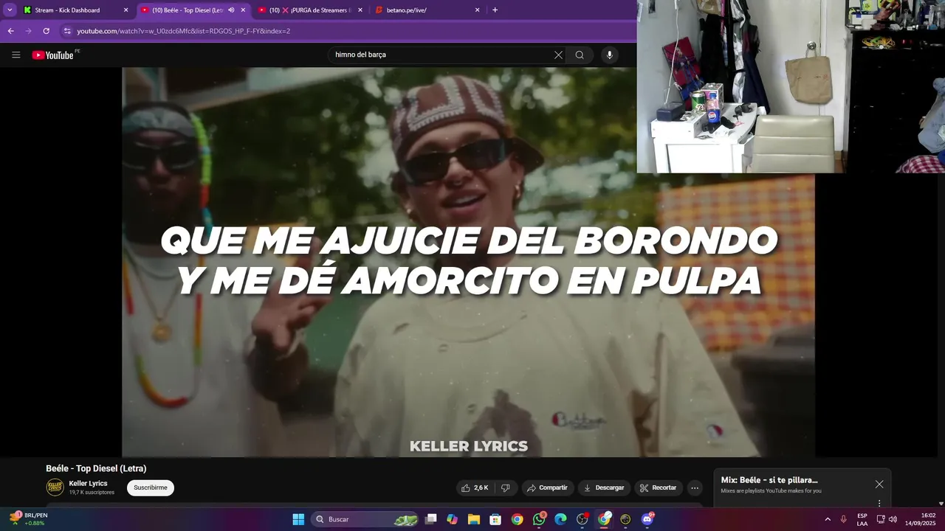Download the video via Descargar
Viewport: 945px width, 531px height.
[603, 487]
